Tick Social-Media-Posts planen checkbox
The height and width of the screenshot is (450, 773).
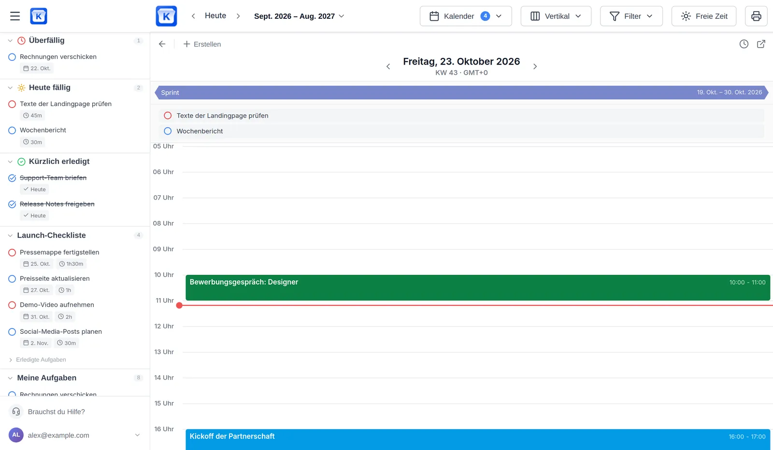click(x=12, y=332)
